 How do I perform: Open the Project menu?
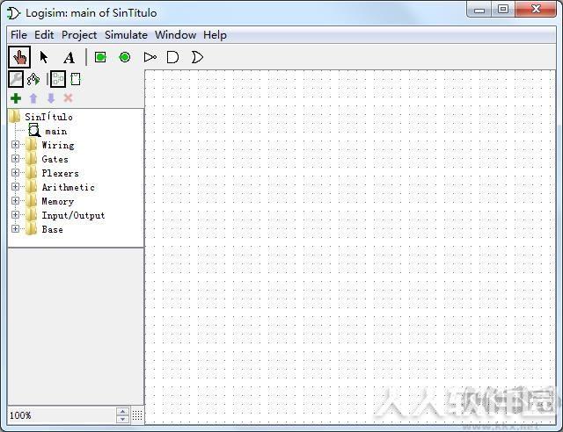[79, 35]
